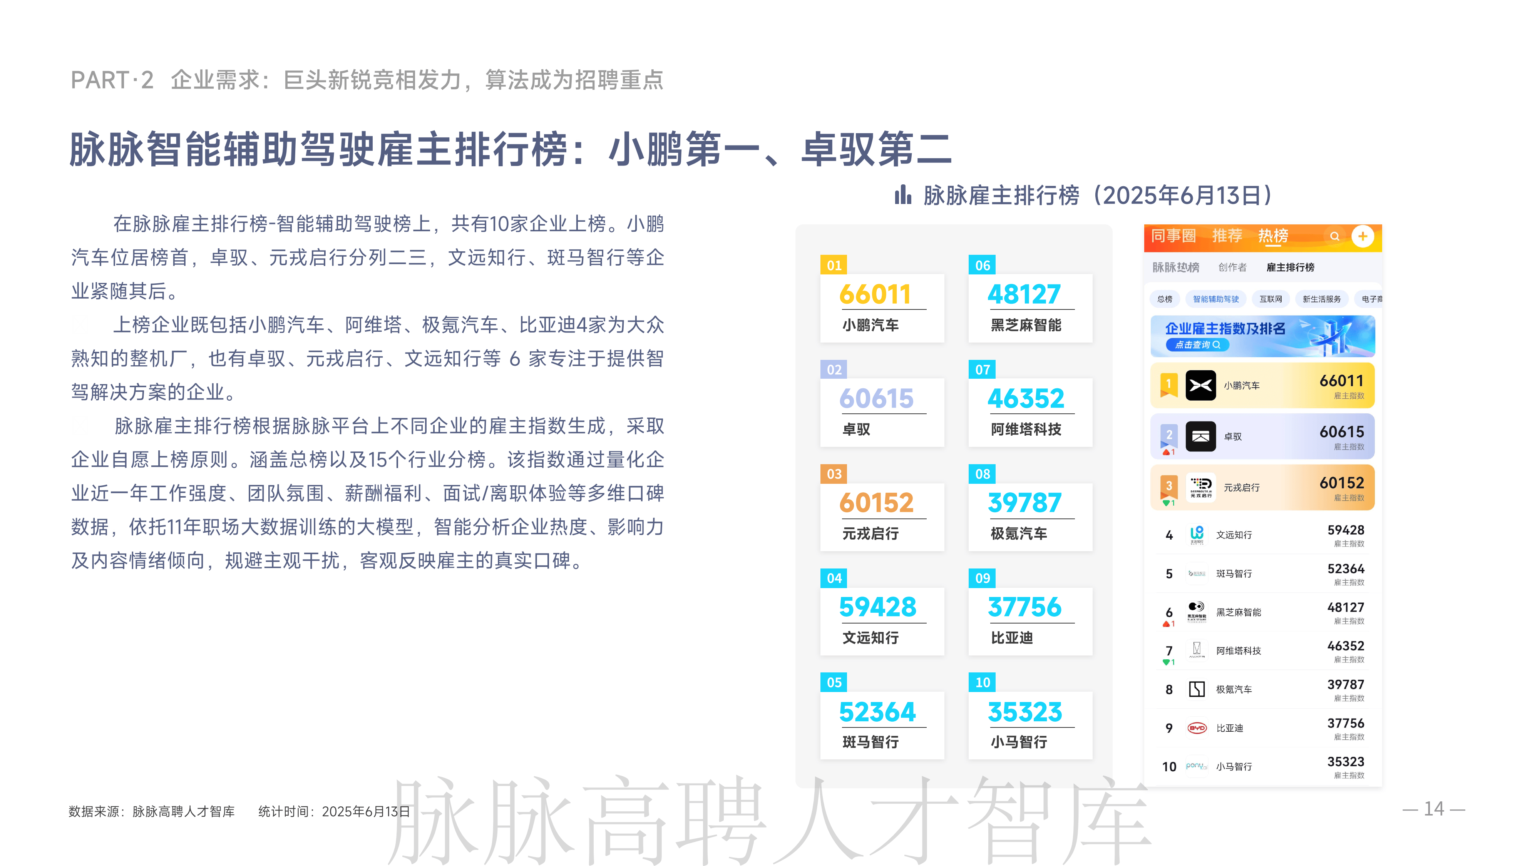Click the 10 rank label on card
The image size is (1540, 866).
point(982,682)
